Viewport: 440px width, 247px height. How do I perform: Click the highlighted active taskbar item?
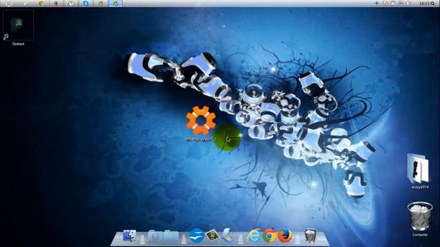115,3
